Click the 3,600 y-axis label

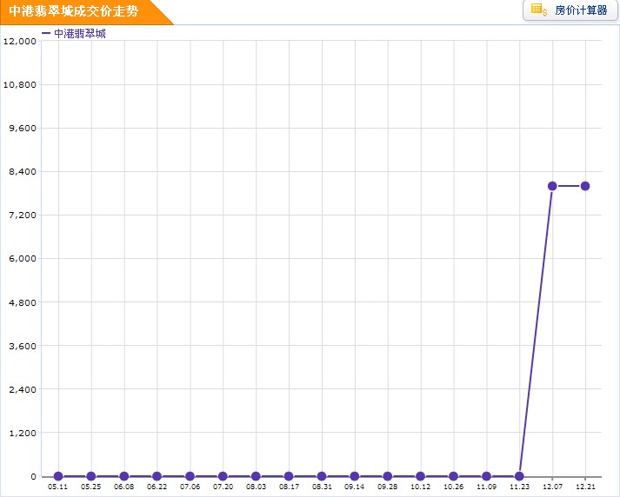click(23, 346)
